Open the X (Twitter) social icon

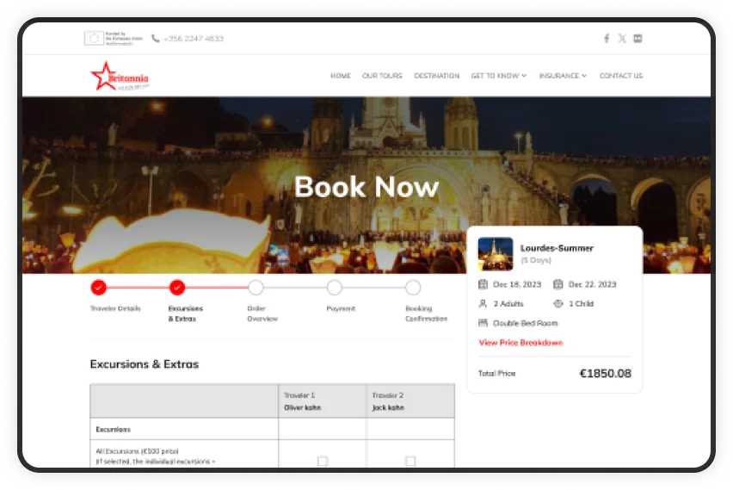(622, 39)
